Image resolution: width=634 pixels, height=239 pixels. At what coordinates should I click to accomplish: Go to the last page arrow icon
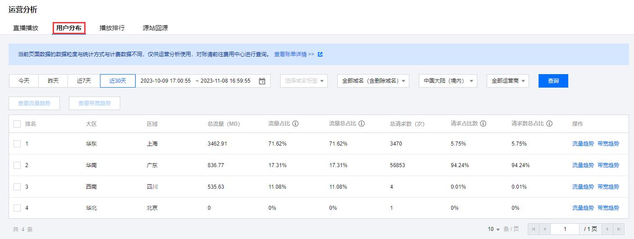click(x=619, y=229)
